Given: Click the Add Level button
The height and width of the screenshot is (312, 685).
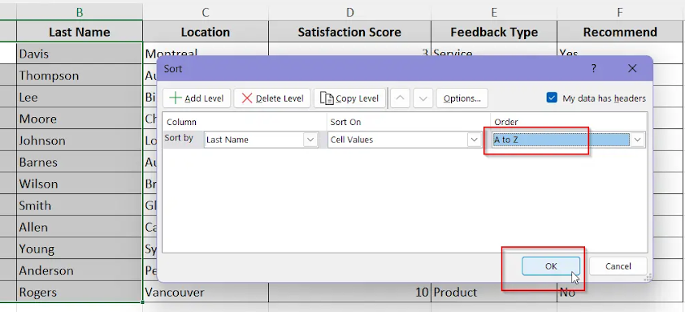Looking at the screenshot, I should click(x=197, y=98).
